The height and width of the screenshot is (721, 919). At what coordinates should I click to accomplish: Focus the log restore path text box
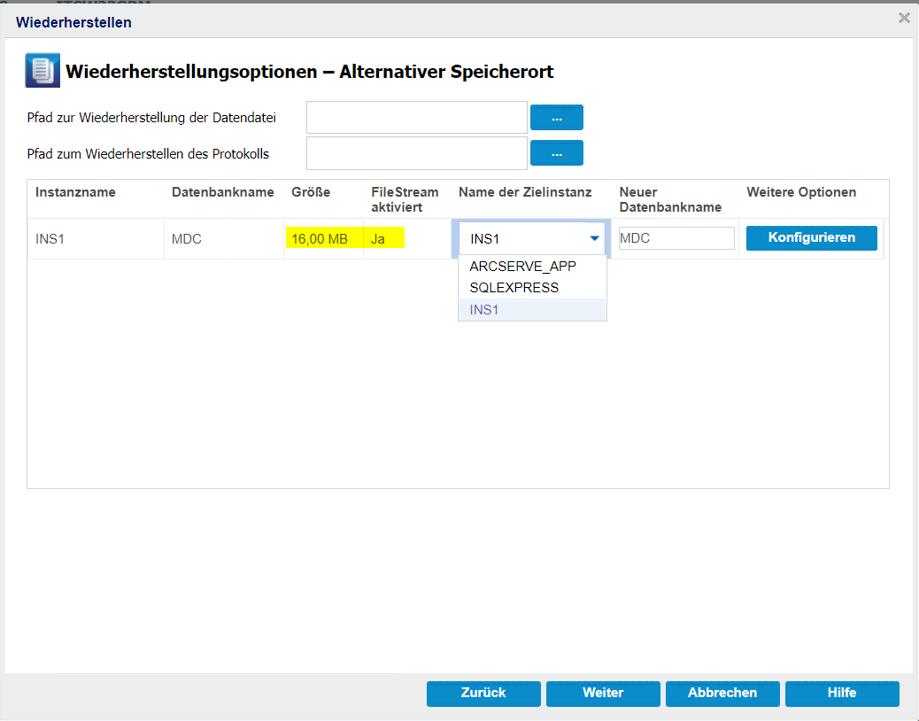click(x=416, y=153)
